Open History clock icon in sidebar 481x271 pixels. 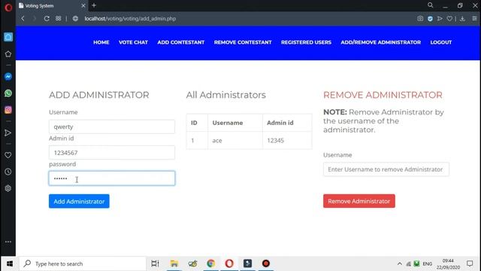[x=8, y=172]
